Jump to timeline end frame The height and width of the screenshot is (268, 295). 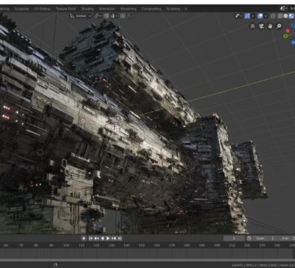point(120,238)
